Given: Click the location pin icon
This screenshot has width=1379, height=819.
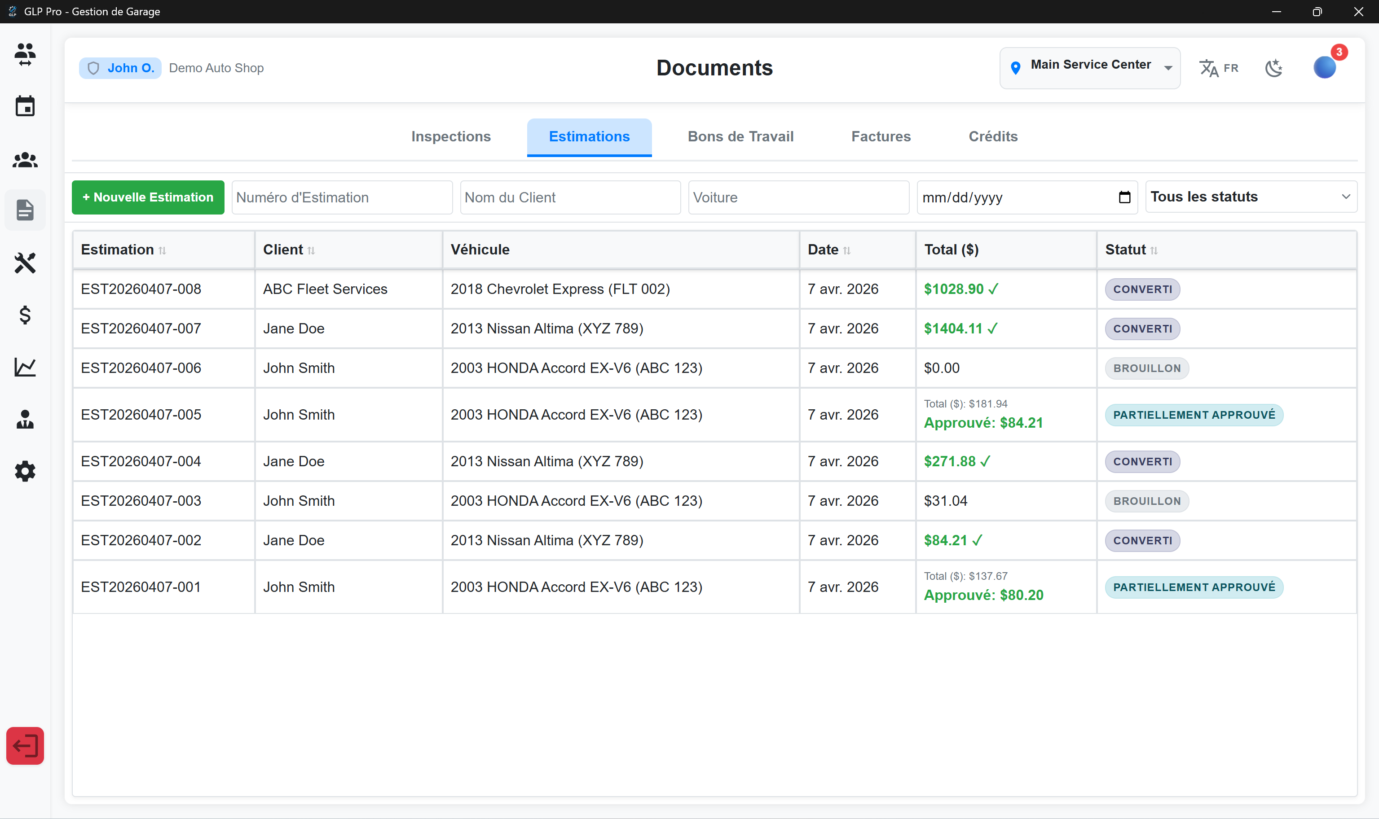Looking at the screenshot, I should pyautogui.click(x=1015, y=68).
